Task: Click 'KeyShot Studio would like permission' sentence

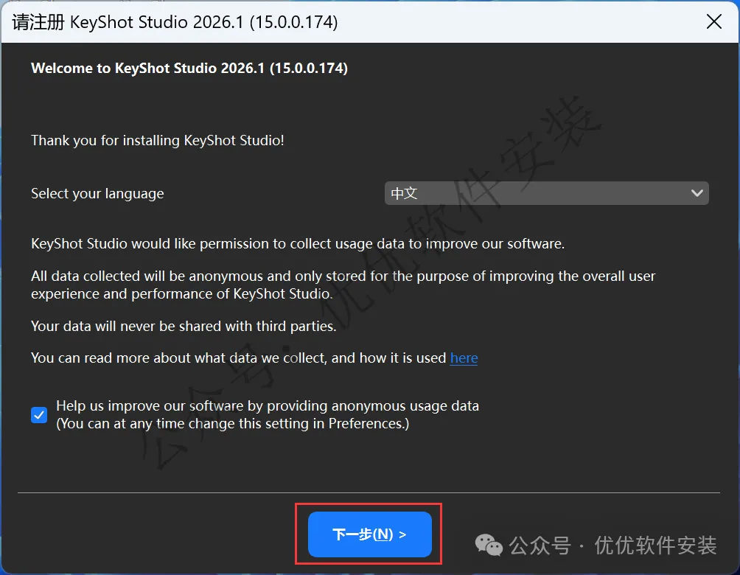Action: tap(298, 243)
